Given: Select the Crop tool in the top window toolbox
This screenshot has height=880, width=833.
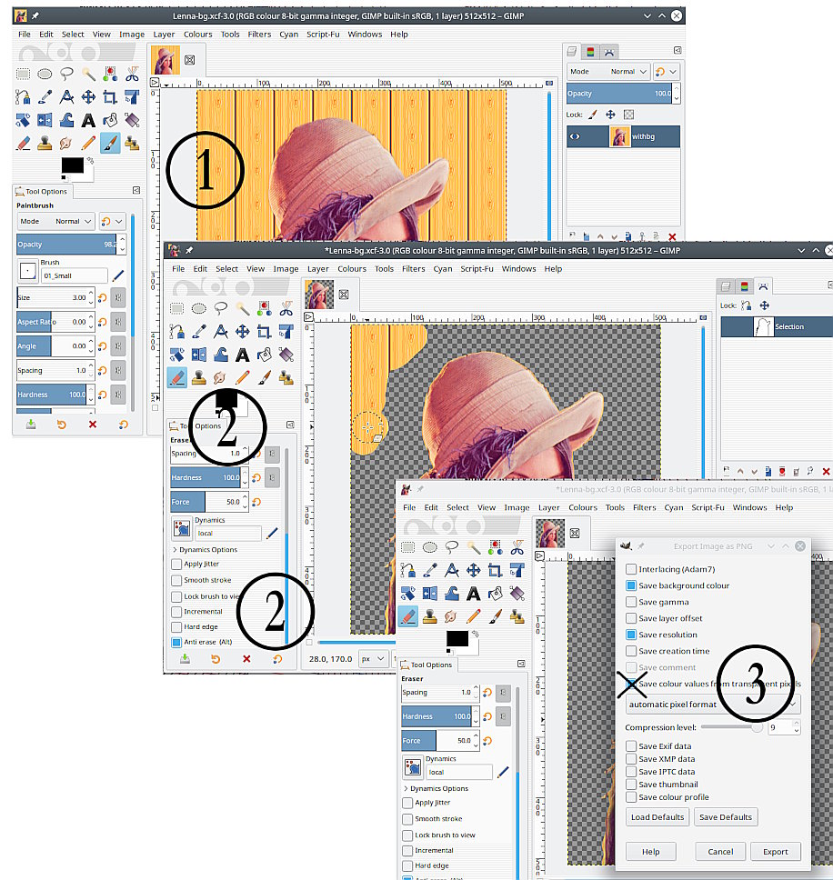Looking at the screenshot, I should [x=110, y=97].
